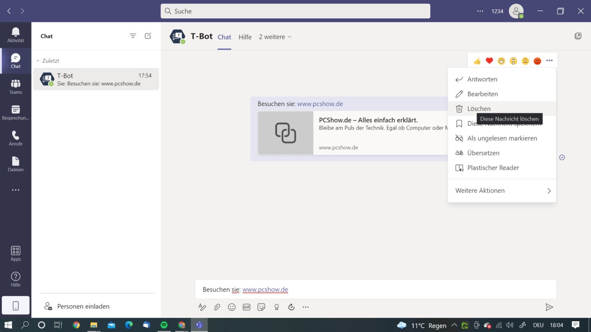The image size is (591, 332).
Task: Click the Suche search field
Action: (295, 11)
